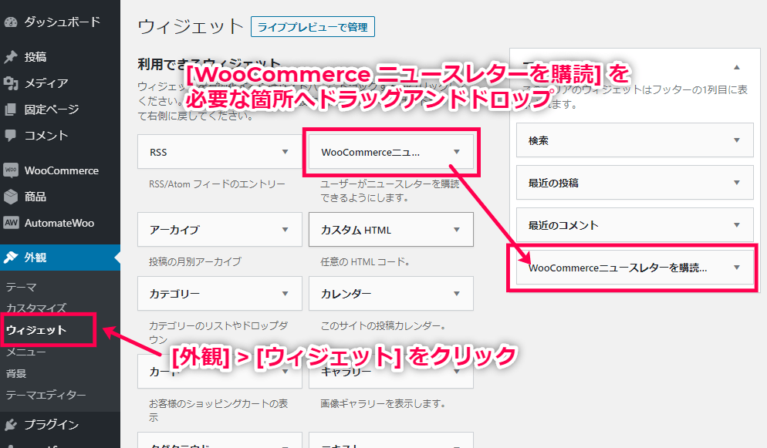Image resolution: width=767 pixels, height=448 pixels.
Task: Expand the アーカイブ widget arrow
Action: (286, 230)
